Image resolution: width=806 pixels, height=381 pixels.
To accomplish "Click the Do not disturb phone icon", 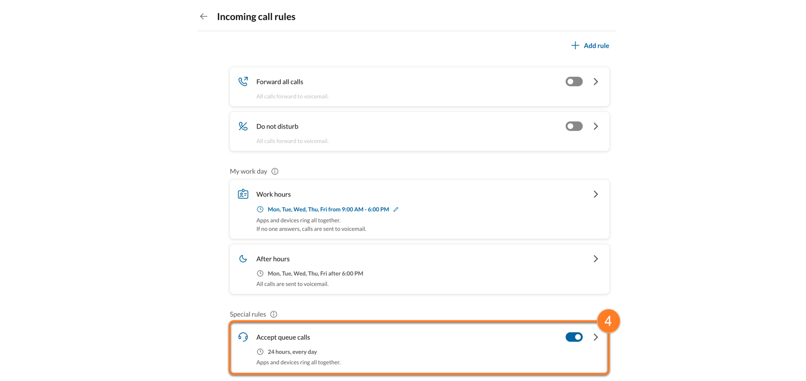I will (243, 126).
